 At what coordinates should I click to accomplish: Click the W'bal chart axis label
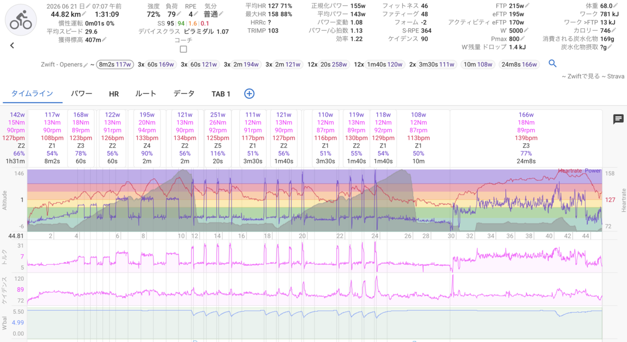[x=5, y=322]
